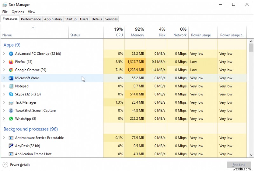Click the Task Manager title bar icon

pos(5,4)
